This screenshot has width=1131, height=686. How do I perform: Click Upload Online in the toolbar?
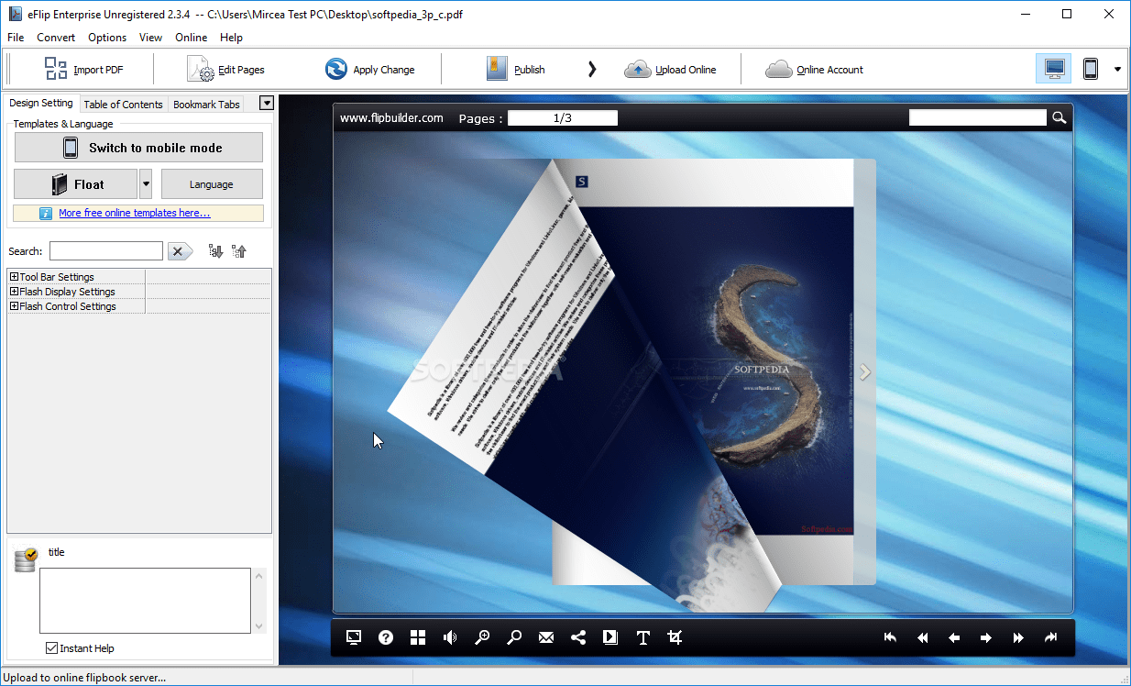670,70
